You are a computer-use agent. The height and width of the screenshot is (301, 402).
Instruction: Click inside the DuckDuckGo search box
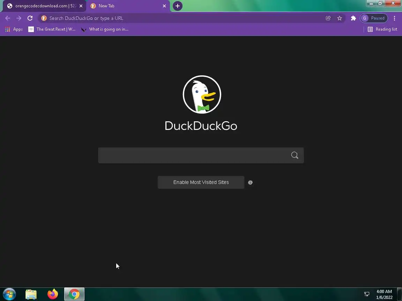point(201,155)
